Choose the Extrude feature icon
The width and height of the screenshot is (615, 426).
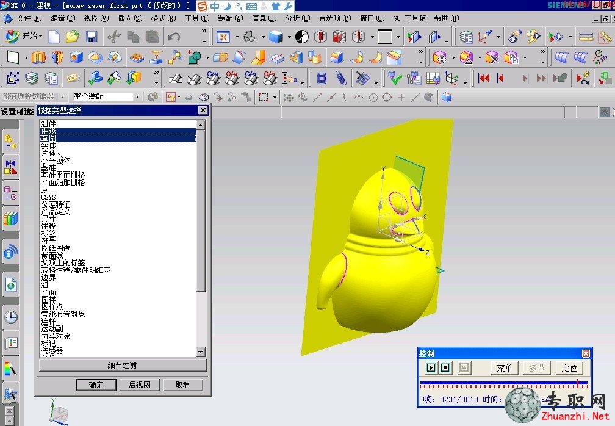pos(38,57)
